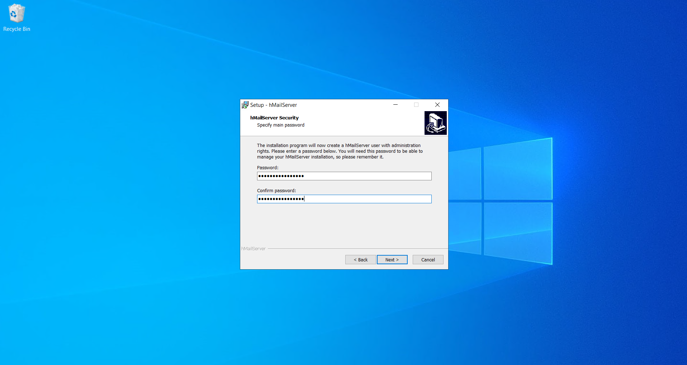This screenshot has height=365, width=687.
Task: Click the 'Password:' label
Action: [267, 168]
